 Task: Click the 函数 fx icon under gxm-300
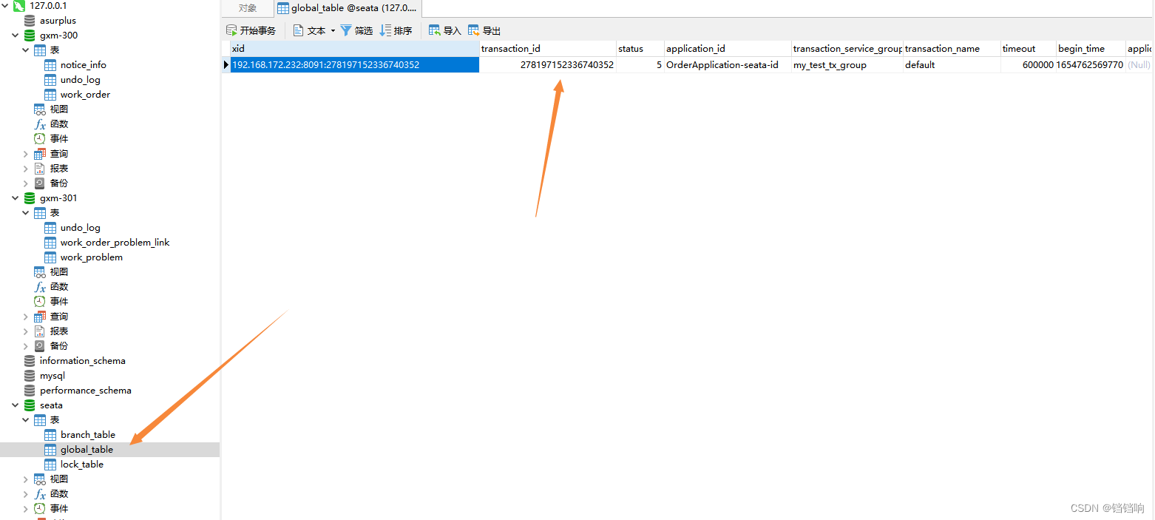pyautogui.click(x=40, y=124)
